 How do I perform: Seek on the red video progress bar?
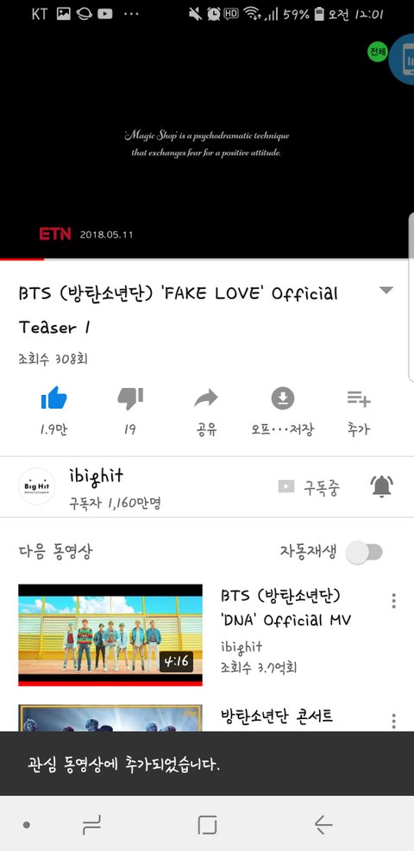click(207, 259)
